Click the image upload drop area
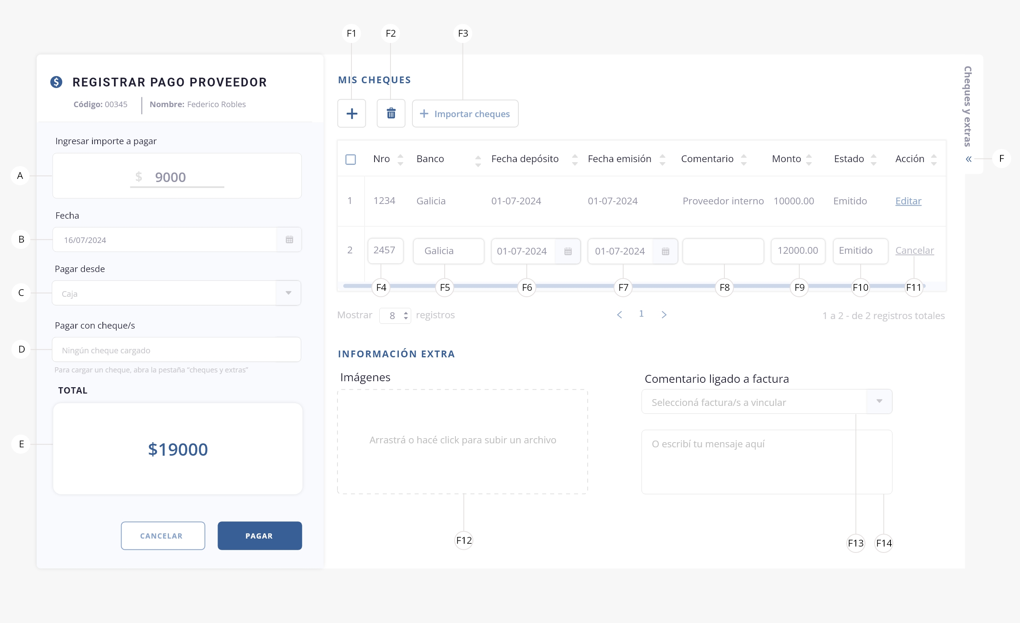This screenshot has height=623, width=1020. tap(463, 441)
